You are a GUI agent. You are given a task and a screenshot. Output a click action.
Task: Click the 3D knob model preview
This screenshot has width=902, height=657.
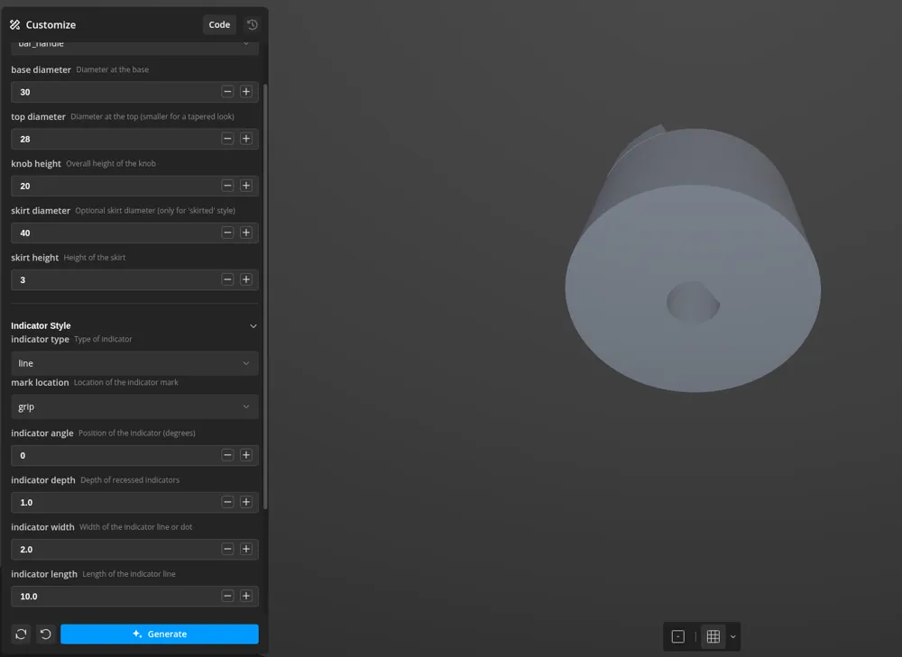[x=693, y=259]
